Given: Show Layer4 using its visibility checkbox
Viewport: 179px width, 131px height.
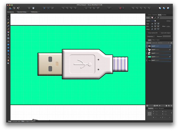Looking at the screenshot, I should 170,53.
